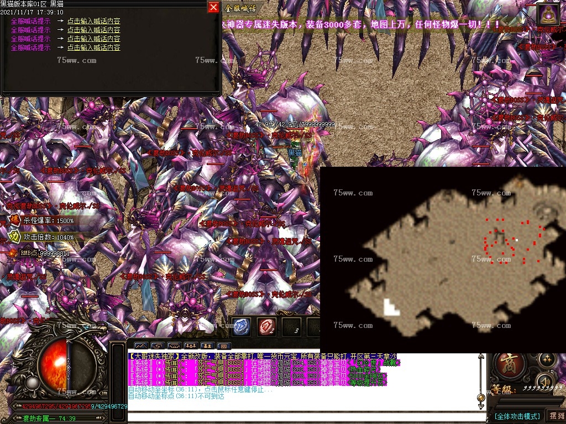Open the 全服喊话 server shout button

coord(241,8)
